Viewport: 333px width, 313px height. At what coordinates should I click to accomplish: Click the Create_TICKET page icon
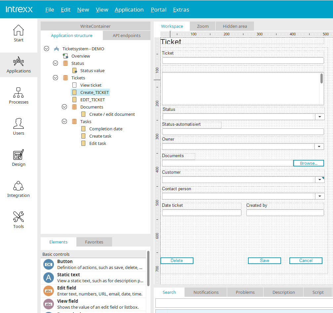(74, 92)
